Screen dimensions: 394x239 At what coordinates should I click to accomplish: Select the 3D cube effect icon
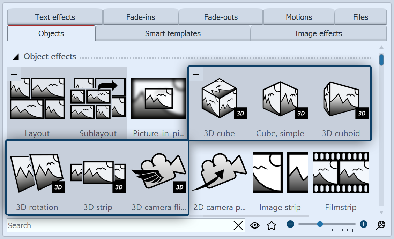pos(219,100)
